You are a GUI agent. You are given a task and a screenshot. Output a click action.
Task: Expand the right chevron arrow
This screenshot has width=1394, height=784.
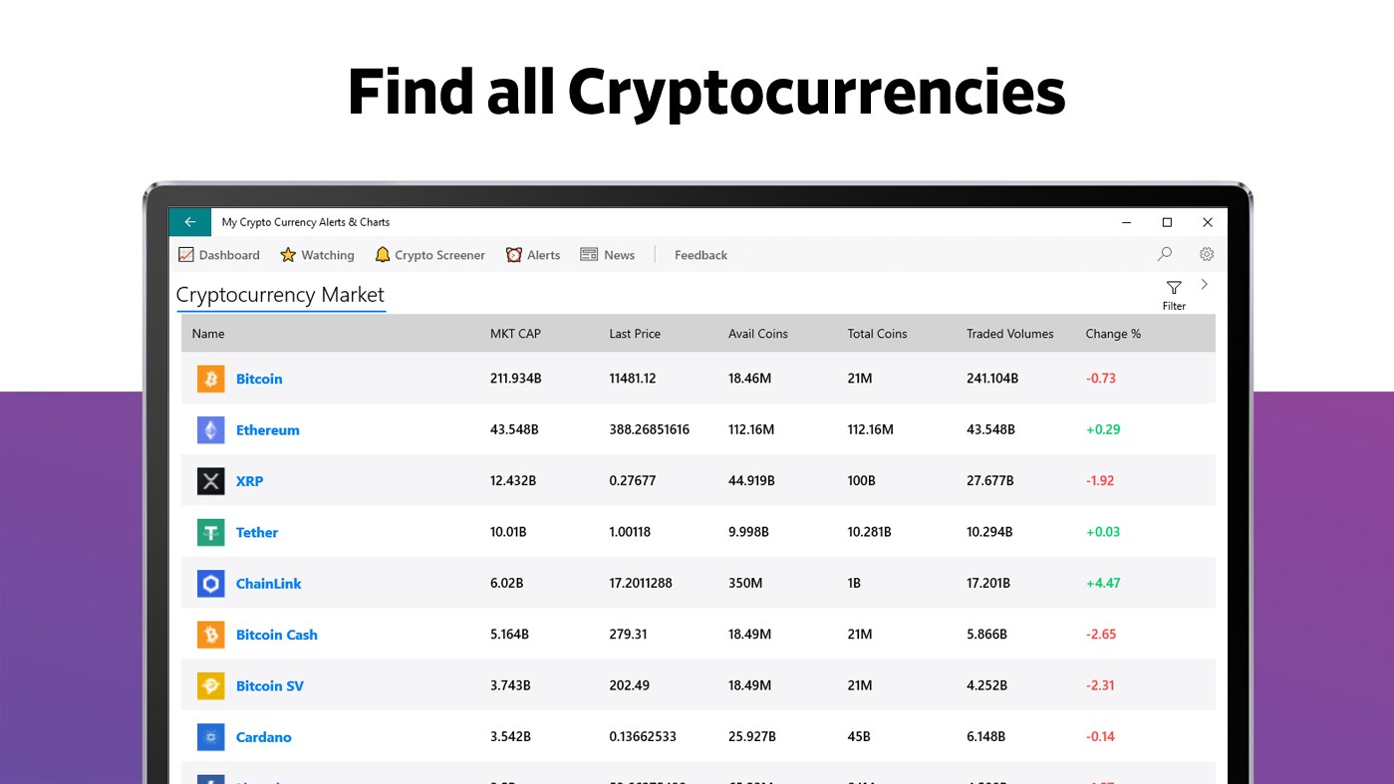1204,285
